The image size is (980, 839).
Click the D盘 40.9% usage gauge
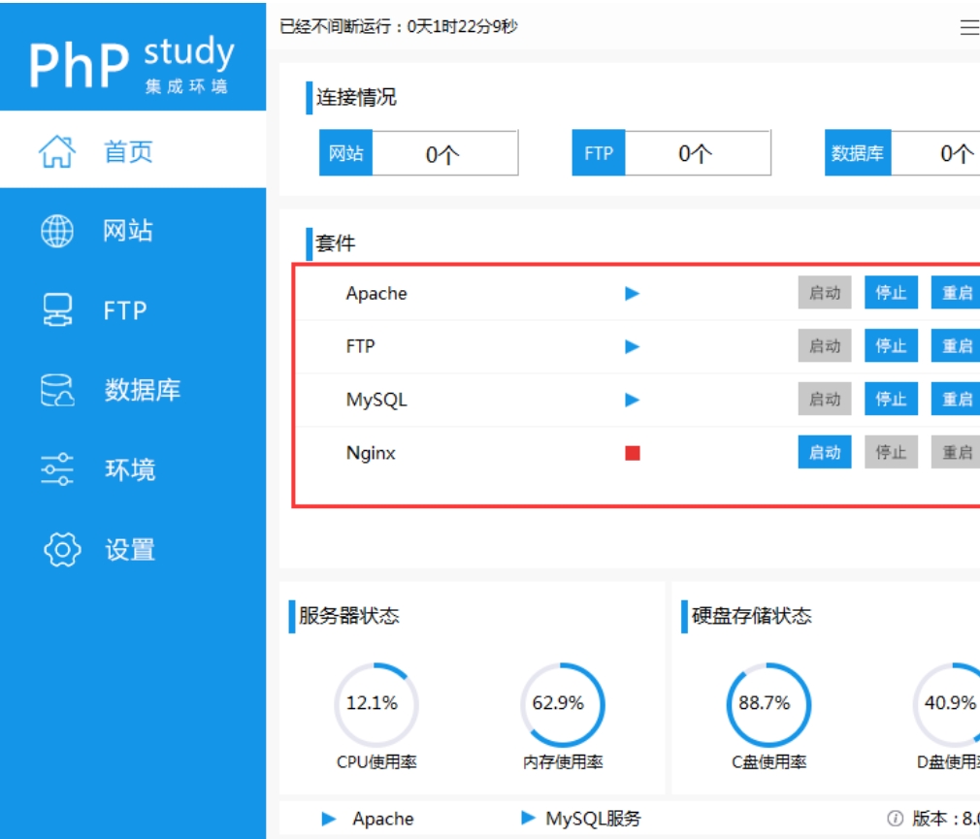pos(946,704)
